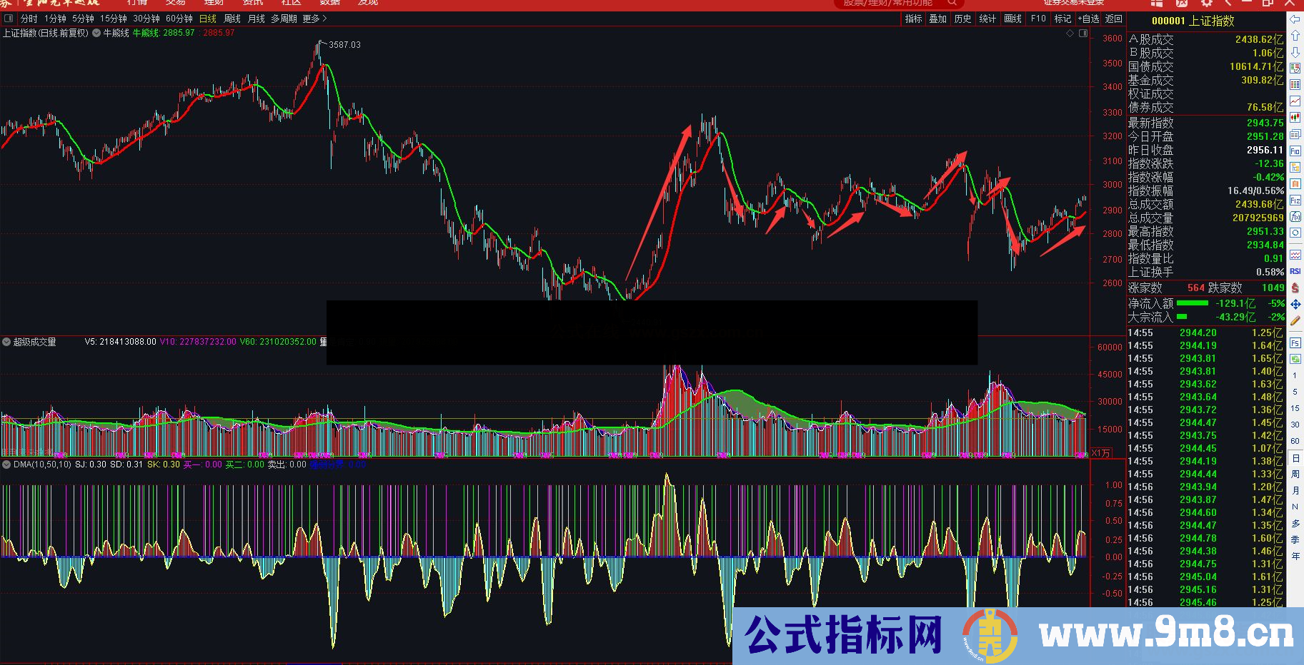The width and height of the screenshot is (1304, 665).
Task: Click the 标记 mark button
Action: 1063,19
